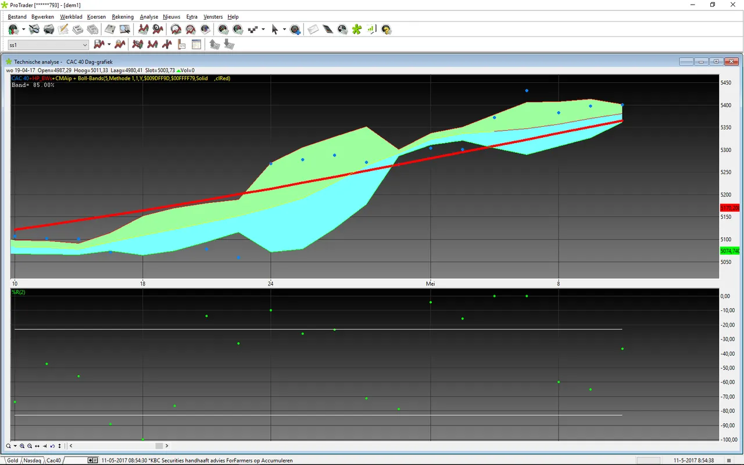Click the grey down arrow icon
Viewport: 744px width, 465px height.
[x=229, y=44]
